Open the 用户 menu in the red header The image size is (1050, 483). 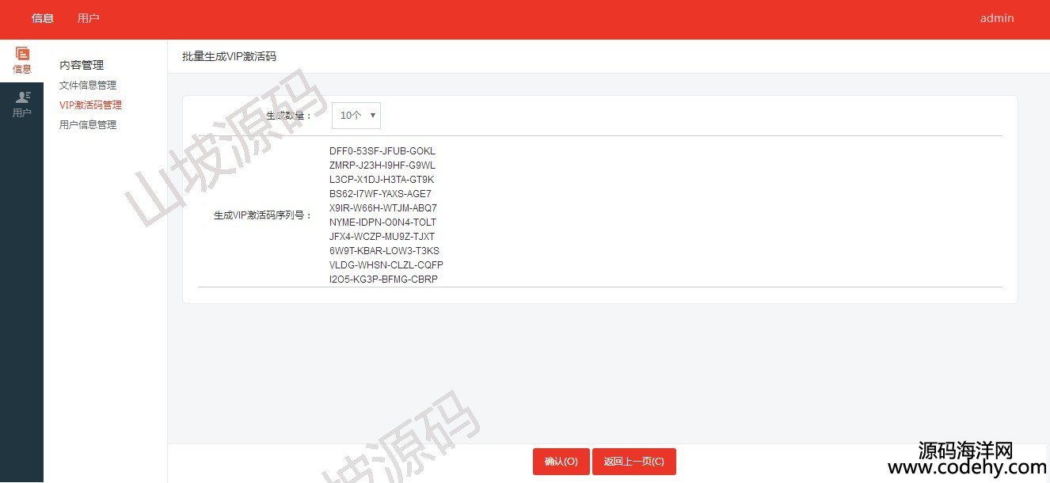pos(89,18)
